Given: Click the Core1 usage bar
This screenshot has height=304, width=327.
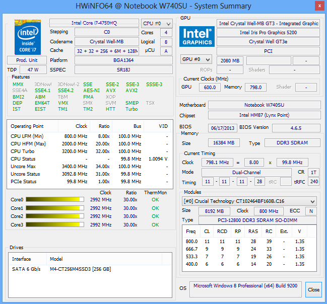Looking at the screenshot, I should pyautogui.click(x=55, y=208).
